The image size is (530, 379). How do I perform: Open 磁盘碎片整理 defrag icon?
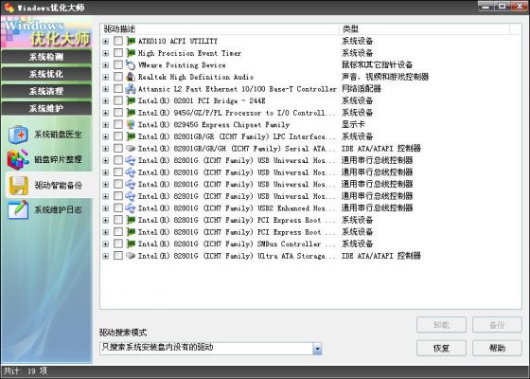pyautogui.click(x=18, y=159)
